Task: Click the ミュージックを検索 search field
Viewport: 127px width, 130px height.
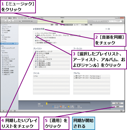Action: coord(115,21)
